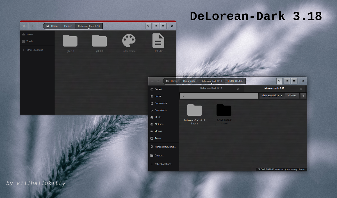Switch to the DeLorean-Dark-3.18 tab
The width and height of the screenshot is (337, 198).
tap(211, 88)
